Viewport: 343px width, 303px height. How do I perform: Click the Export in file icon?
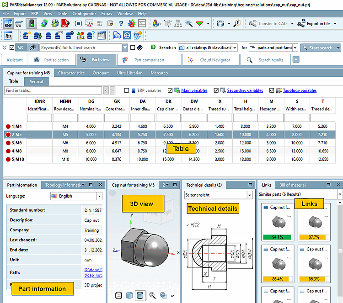302,23
